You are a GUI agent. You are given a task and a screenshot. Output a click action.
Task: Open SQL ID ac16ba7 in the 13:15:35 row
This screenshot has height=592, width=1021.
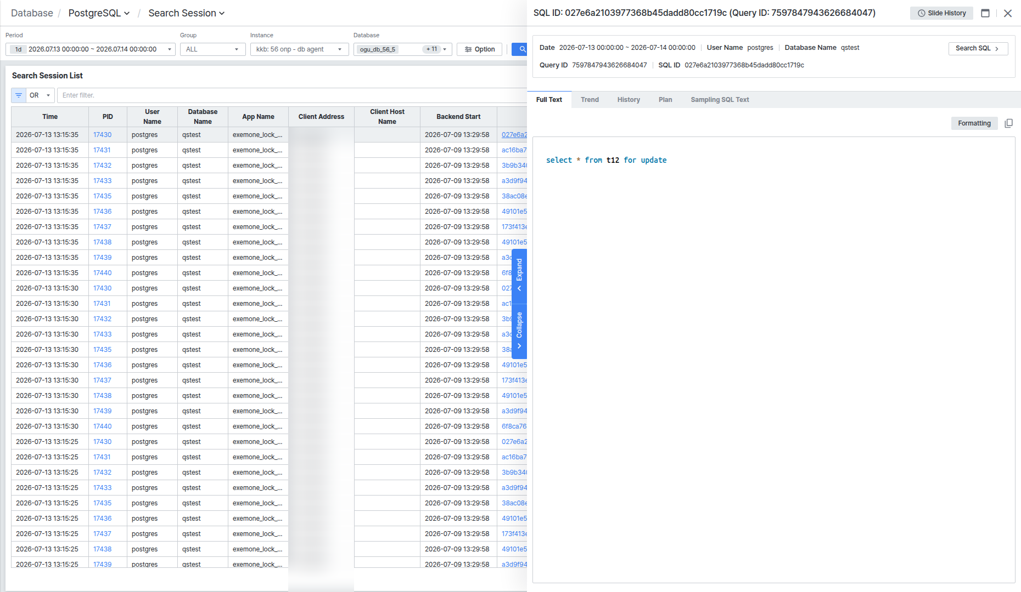point(514,150)
